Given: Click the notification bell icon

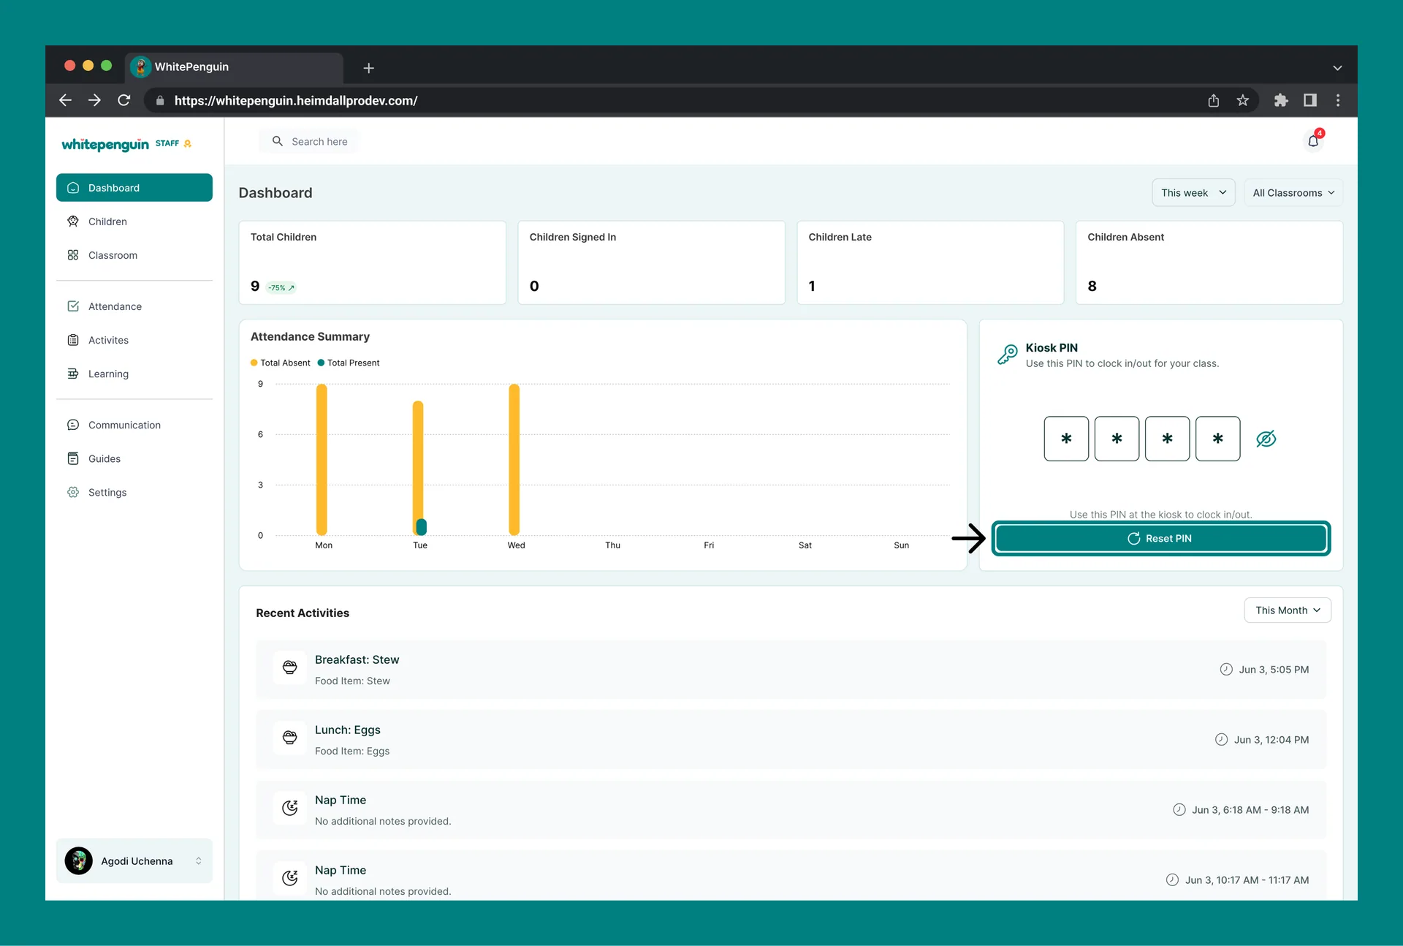Looking at the screenshot, I should (1314, 140).
